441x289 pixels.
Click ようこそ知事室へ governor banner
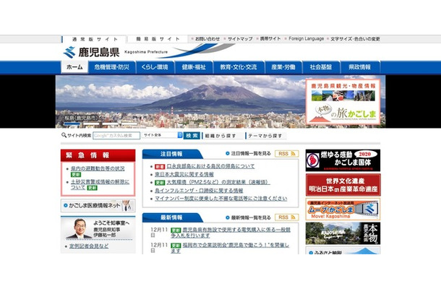tap(98, 228)
